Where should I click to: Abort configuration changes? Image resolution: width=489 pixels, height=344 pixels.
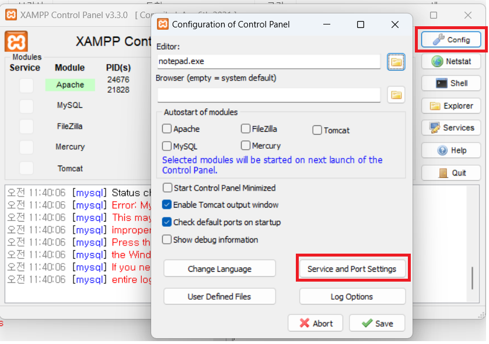(x=315, y=323)
